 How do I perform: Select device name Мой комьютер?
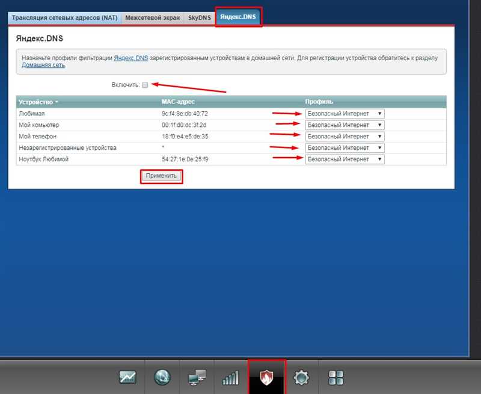[39, 125]
